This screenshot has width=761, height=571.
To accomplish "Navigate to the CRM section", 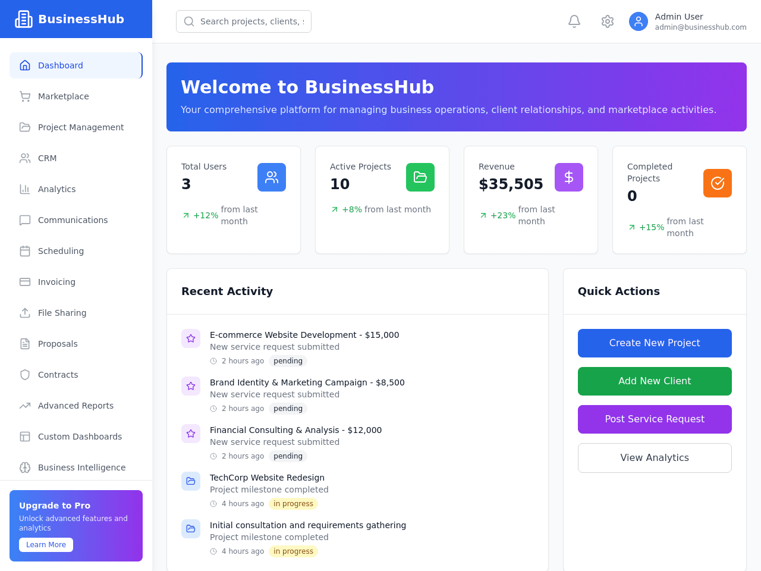I will pyautogui.click(x=76, y=158).
